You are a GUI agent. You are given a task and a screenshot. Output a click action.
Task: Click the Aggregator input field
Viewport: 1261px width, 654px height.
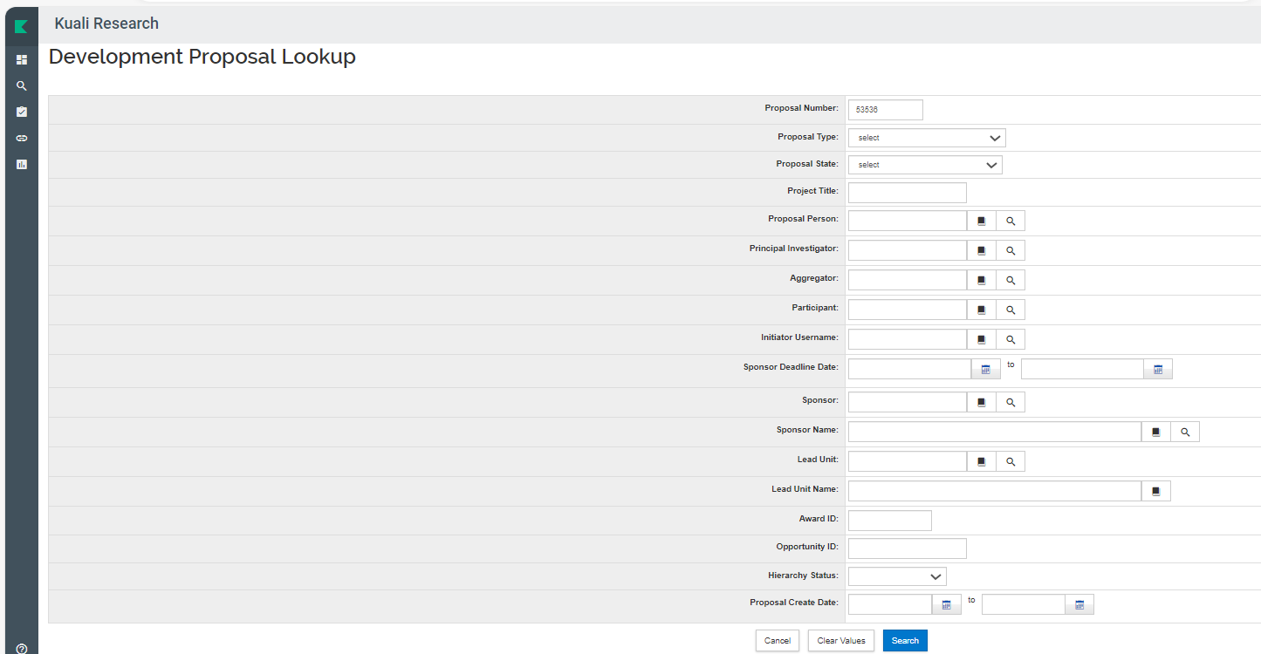tap(908, 281)
